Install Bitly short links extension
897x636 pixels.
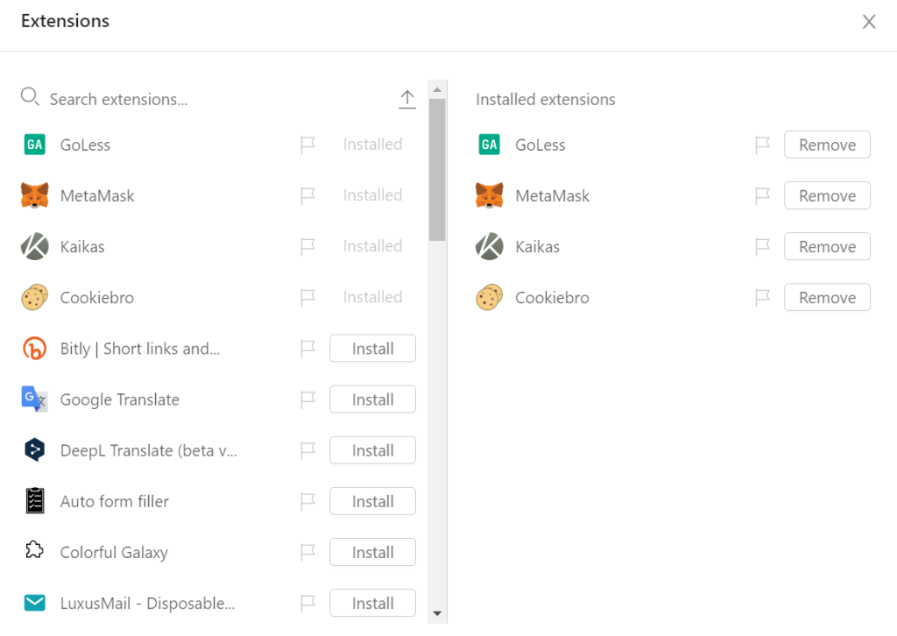point(372,349)
